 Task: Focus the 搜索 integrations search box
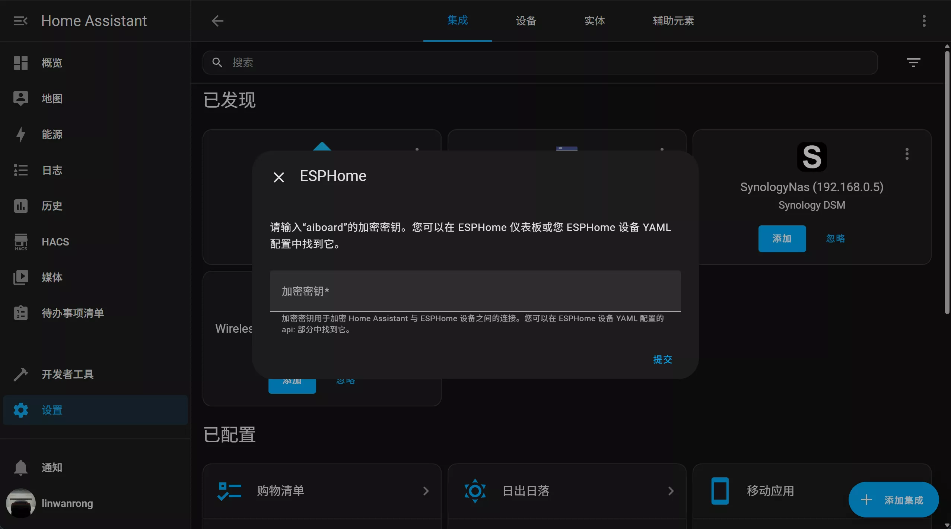click(540, 63)
